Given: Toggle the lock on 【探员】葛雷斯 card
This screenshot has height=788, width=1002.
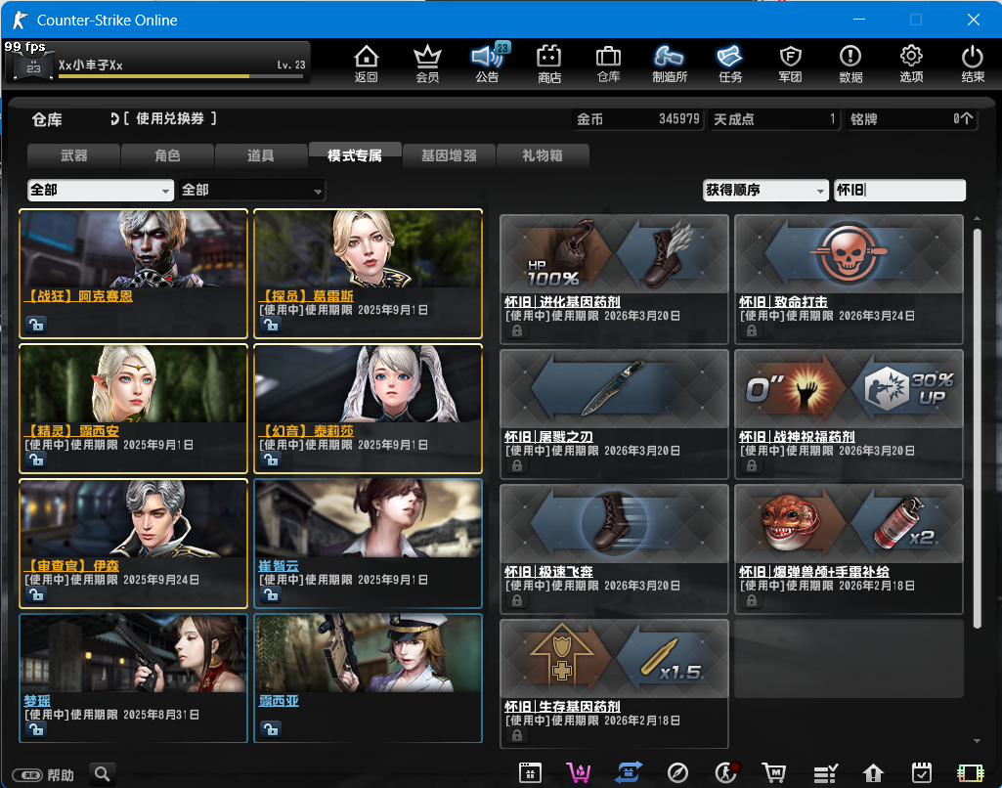Looking at the screenshot, I should point(271,325).
